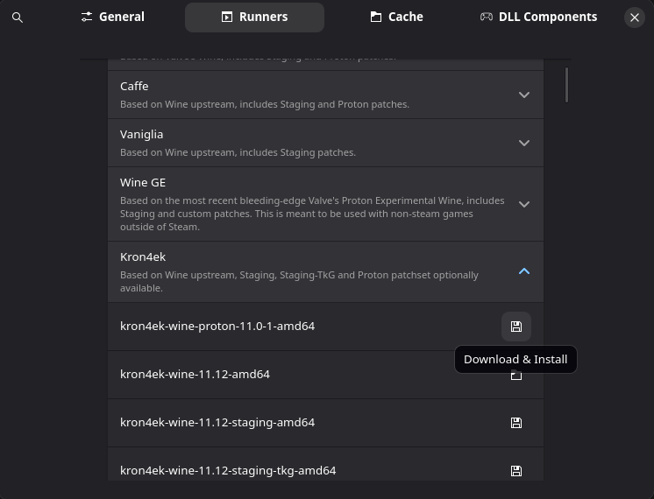Click the kron4ek-wine-11.12-staging-amd64 row label
Image resolution: width=654 pixels, height=499 pixels.
[x=217, y=422]
